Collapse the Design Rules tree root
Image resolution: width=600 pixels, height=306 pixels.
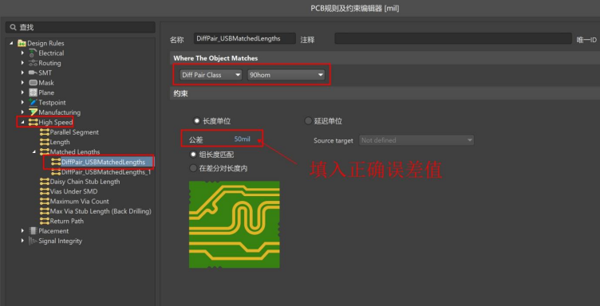click(x=11, y=43)
